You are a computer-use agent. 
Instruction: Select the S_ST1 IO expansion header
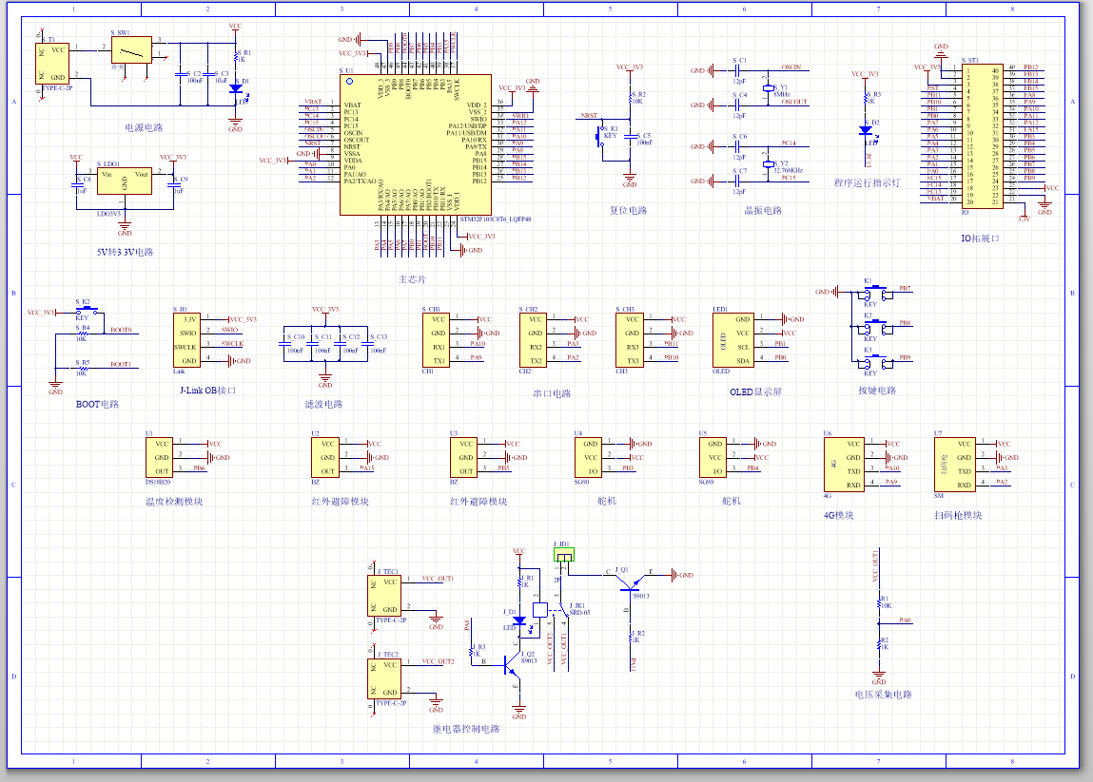(983, 136)
